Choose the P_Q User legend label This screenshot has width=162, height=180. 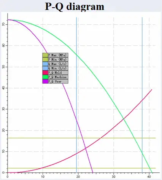point(55,82)
